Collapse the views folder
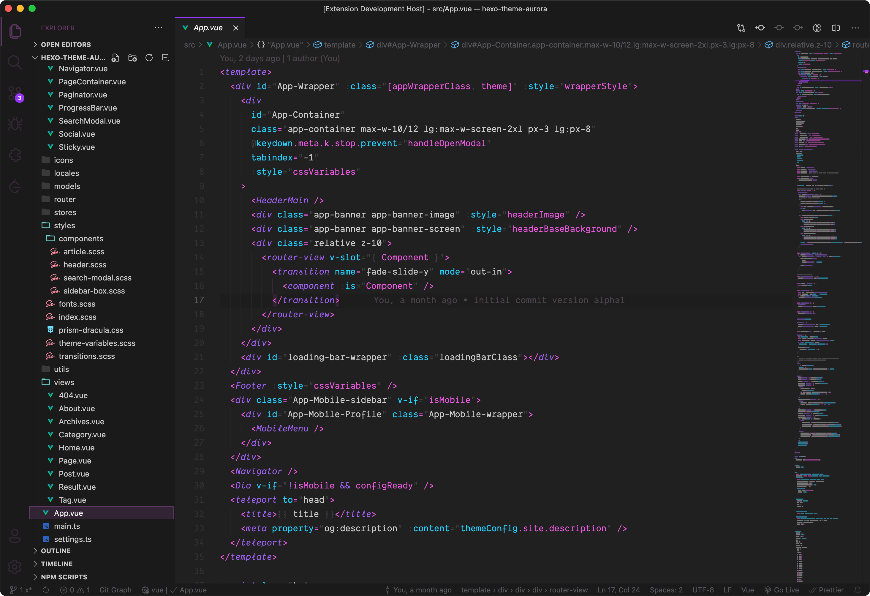Screen dimensions: 870x596 [102, 382]
